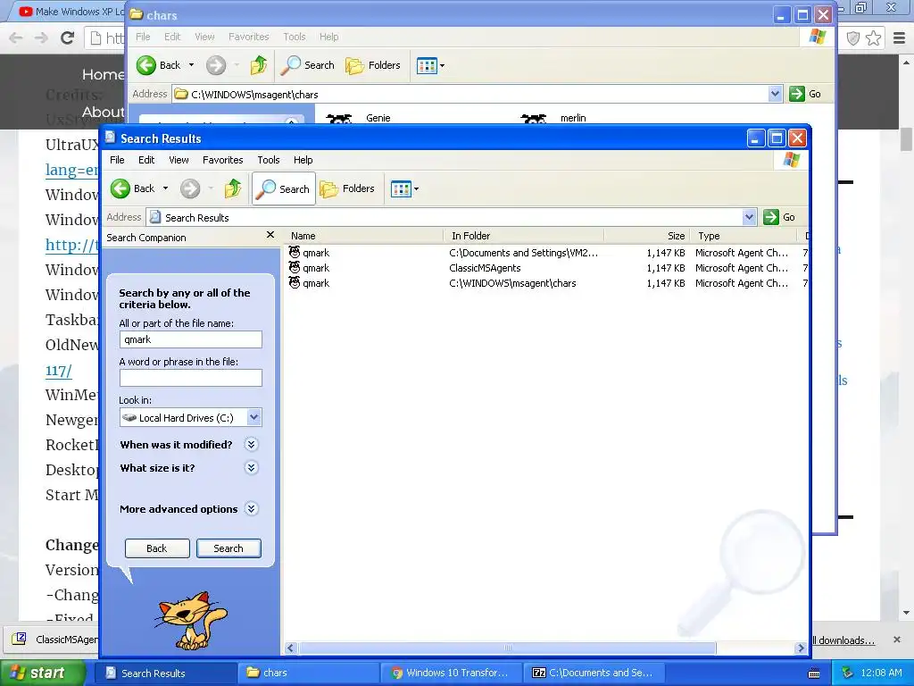Click Chrome bookmark star icon

coord(873,38)
